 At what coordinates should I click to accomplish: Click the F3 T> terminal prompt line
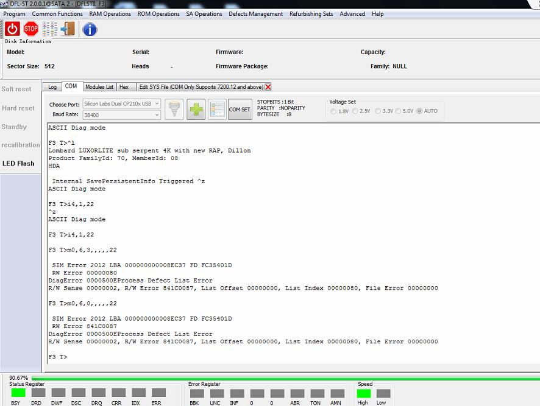click(58, 357)
